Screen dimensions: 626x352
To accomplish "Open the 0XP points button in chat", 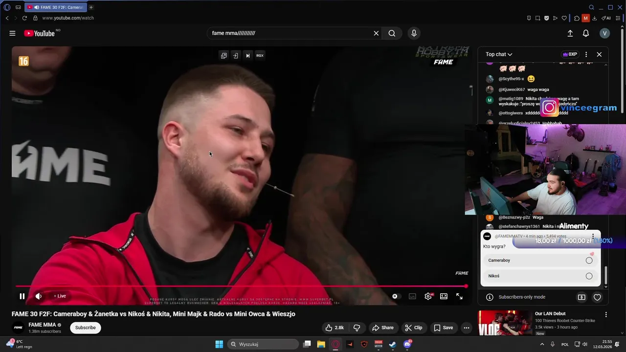I will 570,54.
